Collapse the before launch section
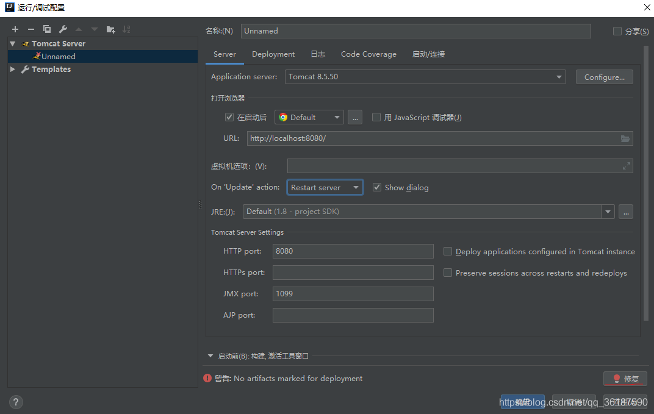Viewport: 654px width, 414px height. [x=210, y=355]
